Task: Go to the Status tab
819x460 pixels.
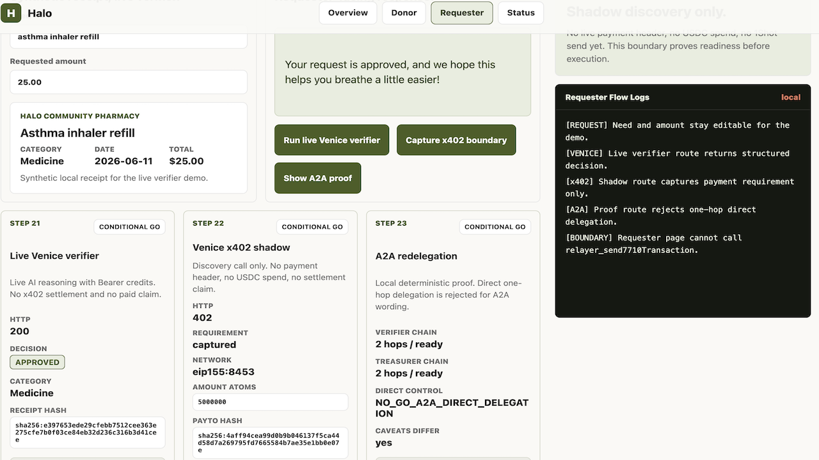Action: pyautogui.click(x=521, y=13)
